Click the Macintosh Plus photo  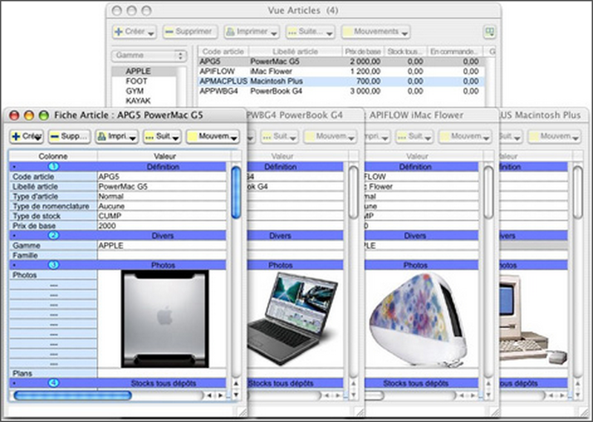532,321
